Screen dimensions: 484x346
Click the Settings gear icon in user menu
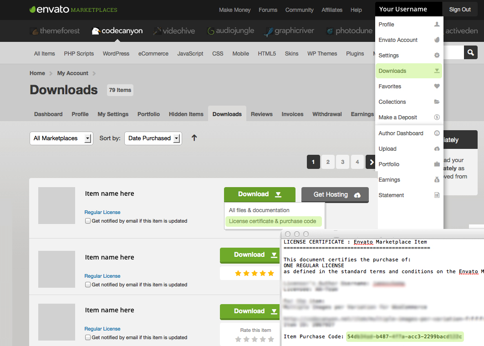437,55
